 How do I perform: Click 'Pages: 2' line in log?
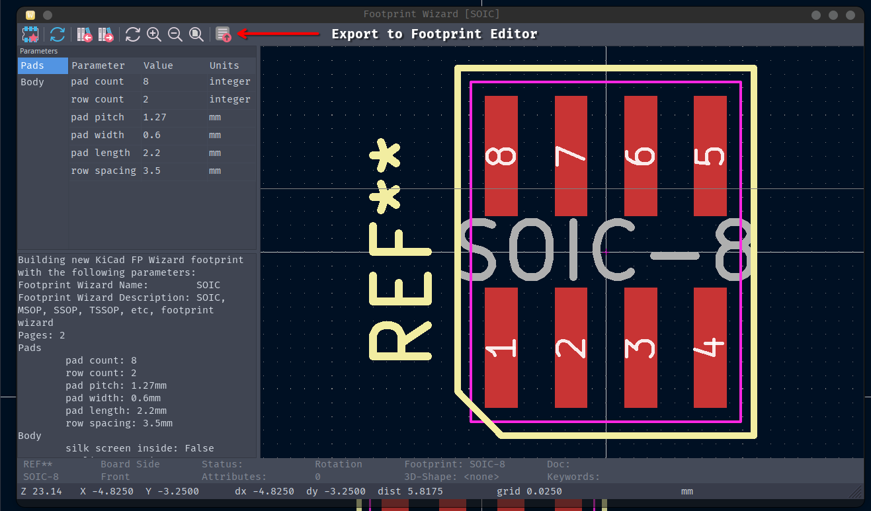click(42, 335)
